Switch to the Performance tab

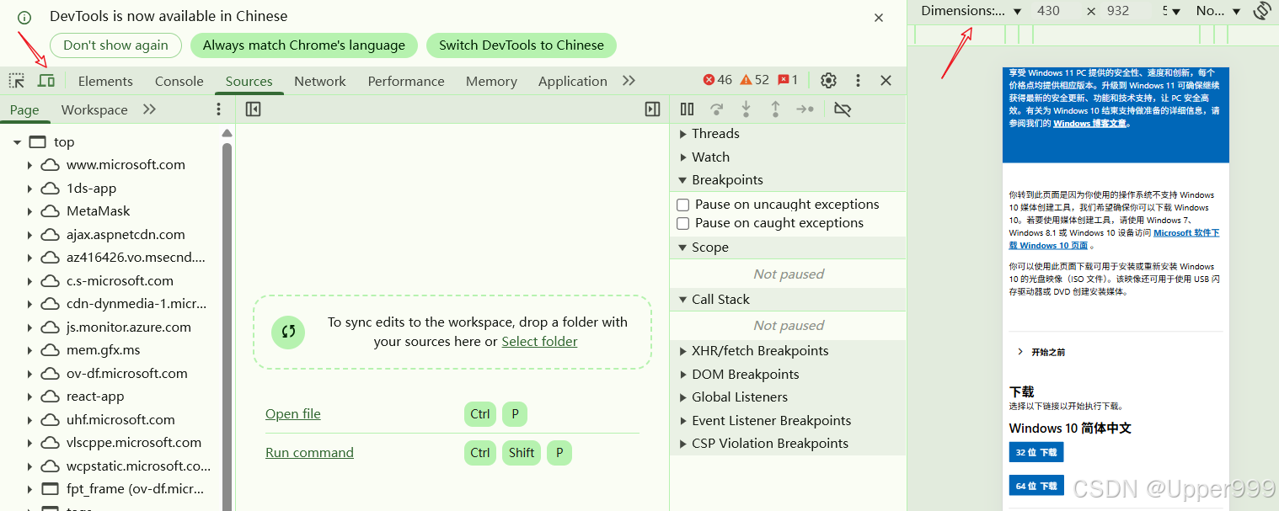406,81
